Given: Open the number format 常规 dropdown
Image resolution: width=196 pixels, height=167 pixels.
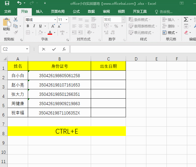Looking at the screenshot, I should (x=123, y=20).
